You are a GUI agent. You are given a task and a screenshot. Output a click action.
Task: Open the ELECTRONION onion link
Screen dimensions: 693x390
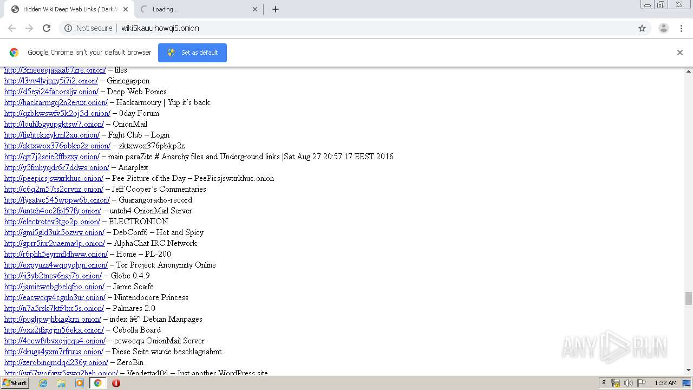click(x=52, y=222)
